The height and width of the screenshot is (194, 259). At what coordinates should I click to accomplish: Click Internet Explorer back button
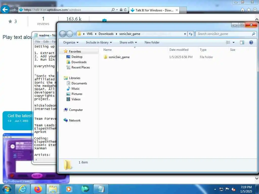[5, 10]
